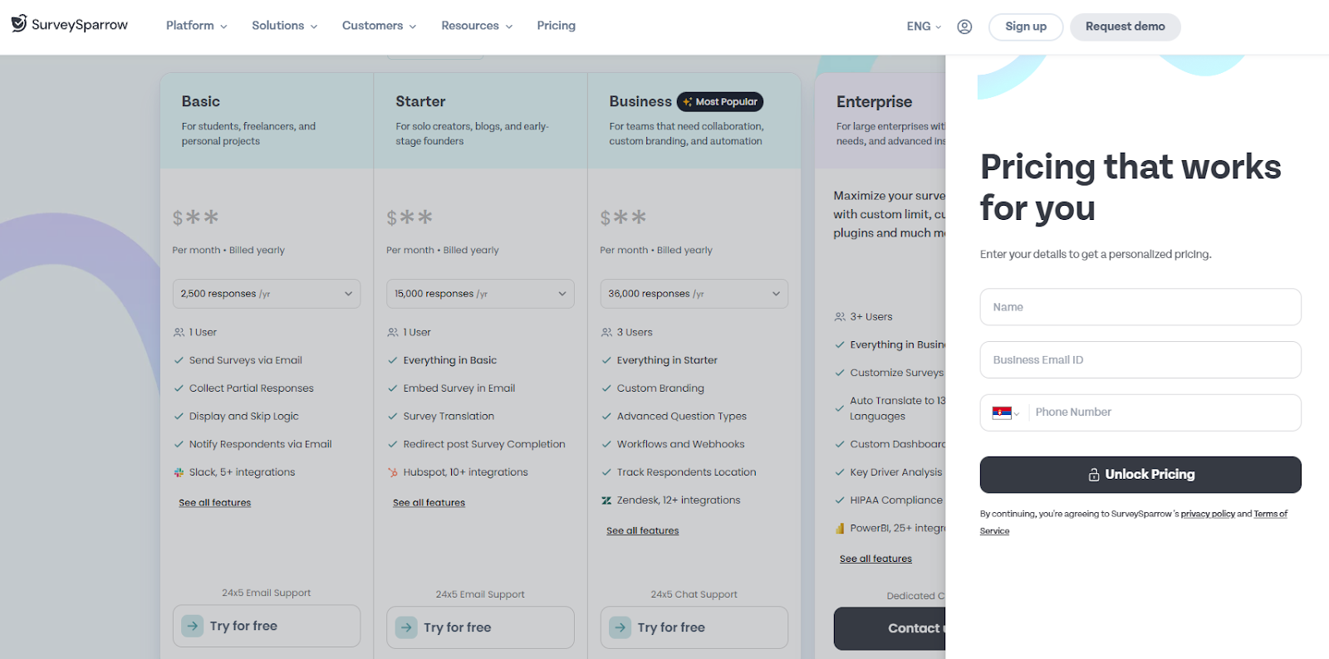The height and width of the screenshot is (659, 1329).
Task: Focus the Name input field
Action: 1140,307
